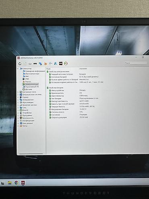Screen dimensions: 149x199
Task: Open the Report page icon in toolbar
Action: pyautogui.click(x=25, y=64)
